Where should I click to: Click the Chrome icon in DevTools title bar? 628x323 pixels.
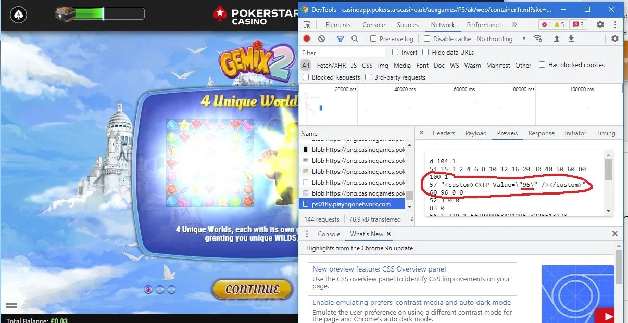(x=305, y=9)
